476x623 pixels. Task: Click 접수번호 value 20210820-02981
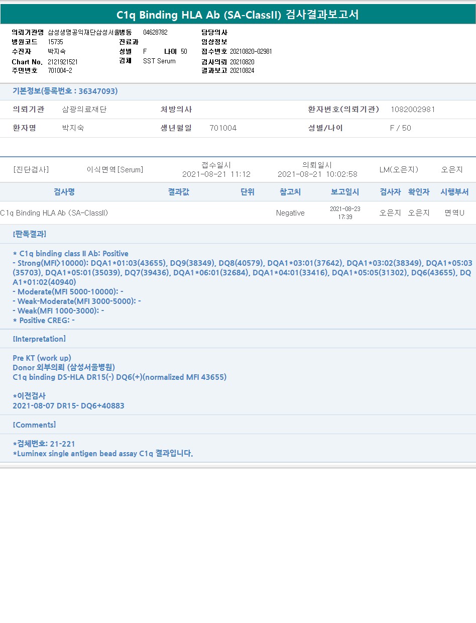(x=251, y=51)
